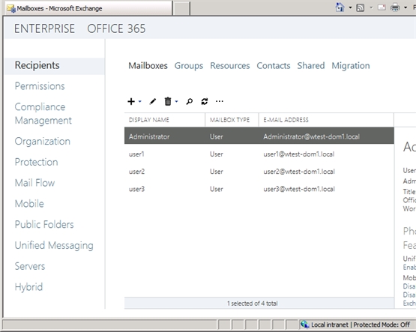This screenshot has width=416, height=332.
Task: Open the More options ellipsis
Action: coord(220,101)
